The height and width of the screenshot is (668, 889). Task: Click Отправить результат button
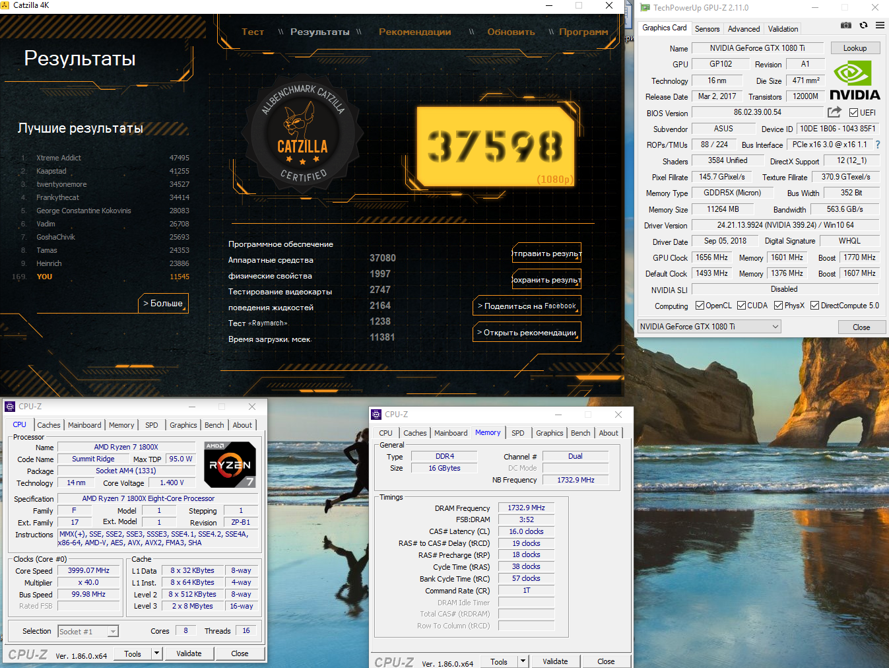(x=546, y=253)
